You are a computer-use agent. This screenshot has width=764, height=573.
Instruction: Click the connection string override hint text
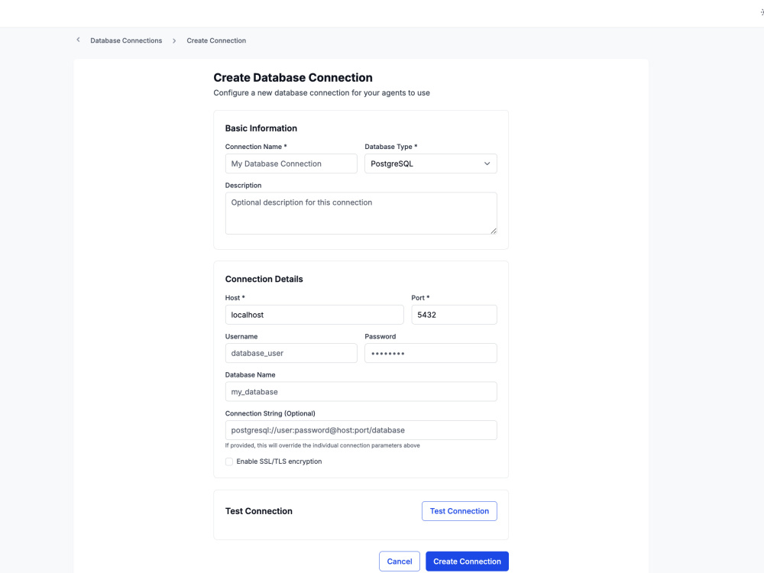point(322,445)
